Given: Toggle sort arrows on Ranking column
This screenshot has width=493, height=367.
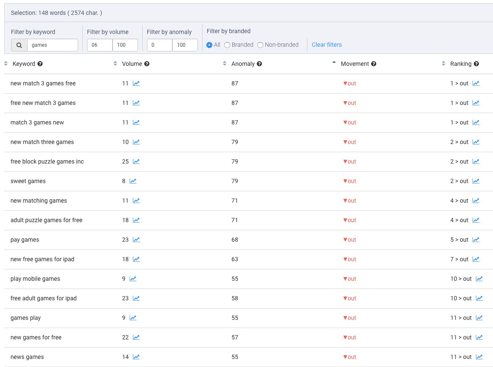Looking at the screenshot, I should (x=443, y=64).
